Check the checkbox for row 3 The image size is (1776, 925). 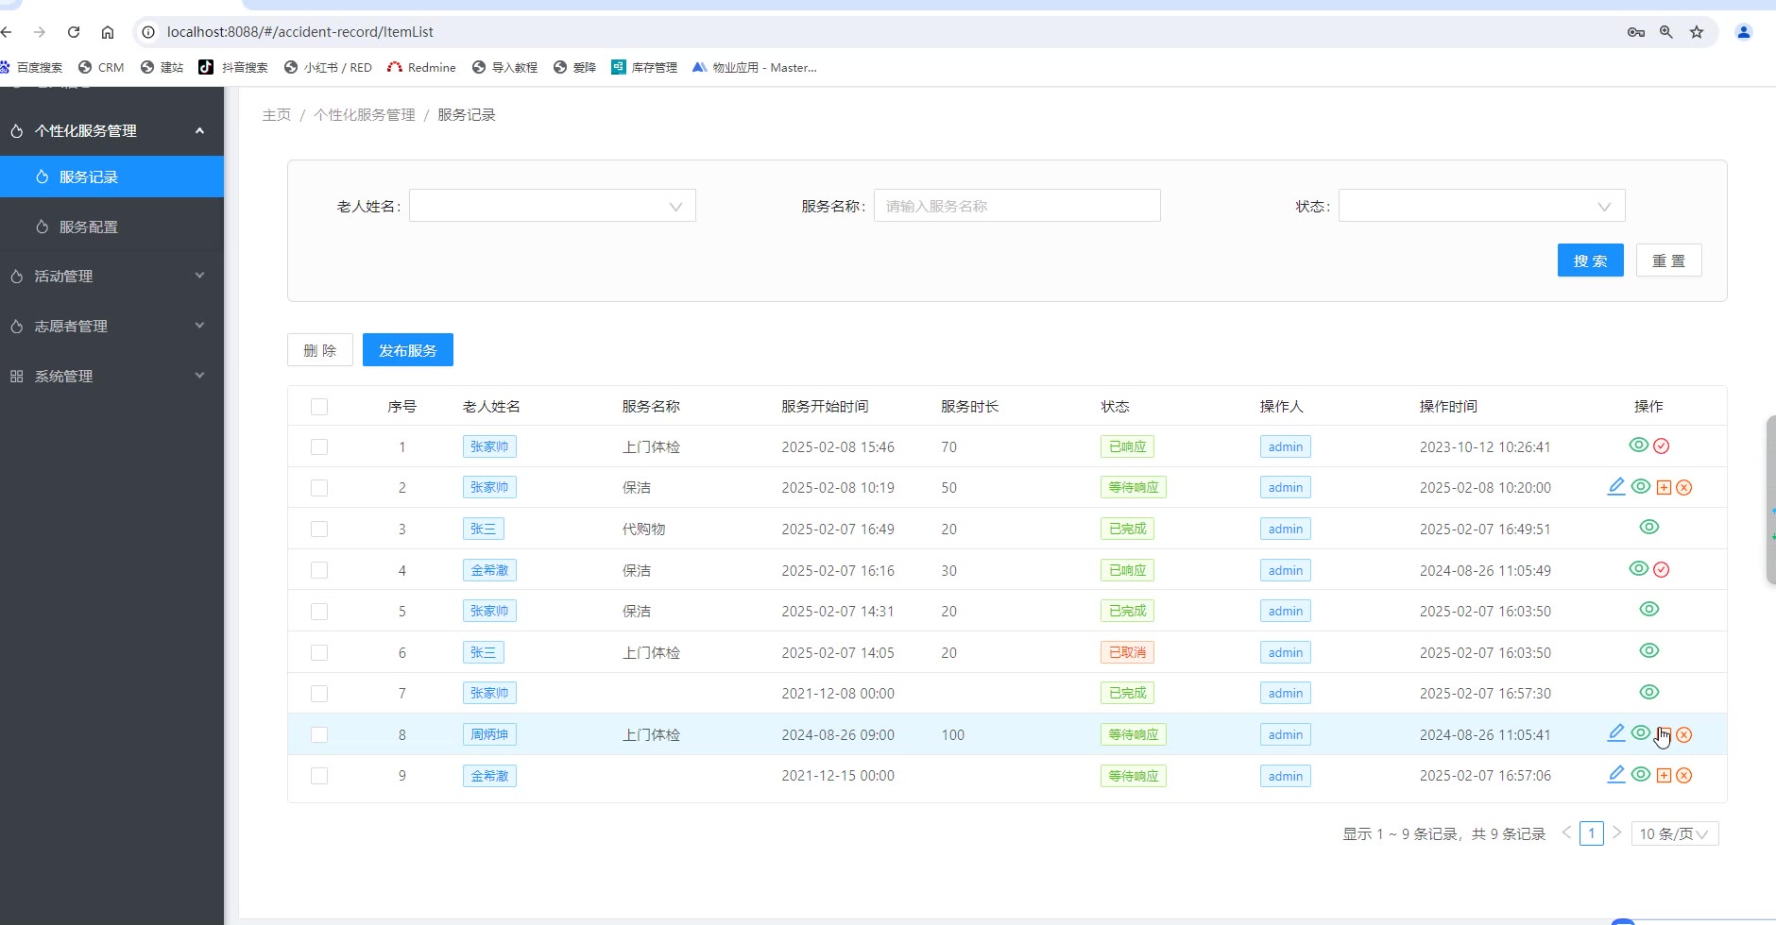click(319, 530)
